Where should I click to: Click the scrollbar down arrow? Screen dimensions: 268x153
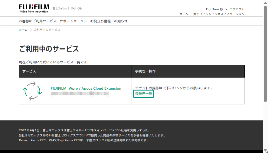point(266,151)
